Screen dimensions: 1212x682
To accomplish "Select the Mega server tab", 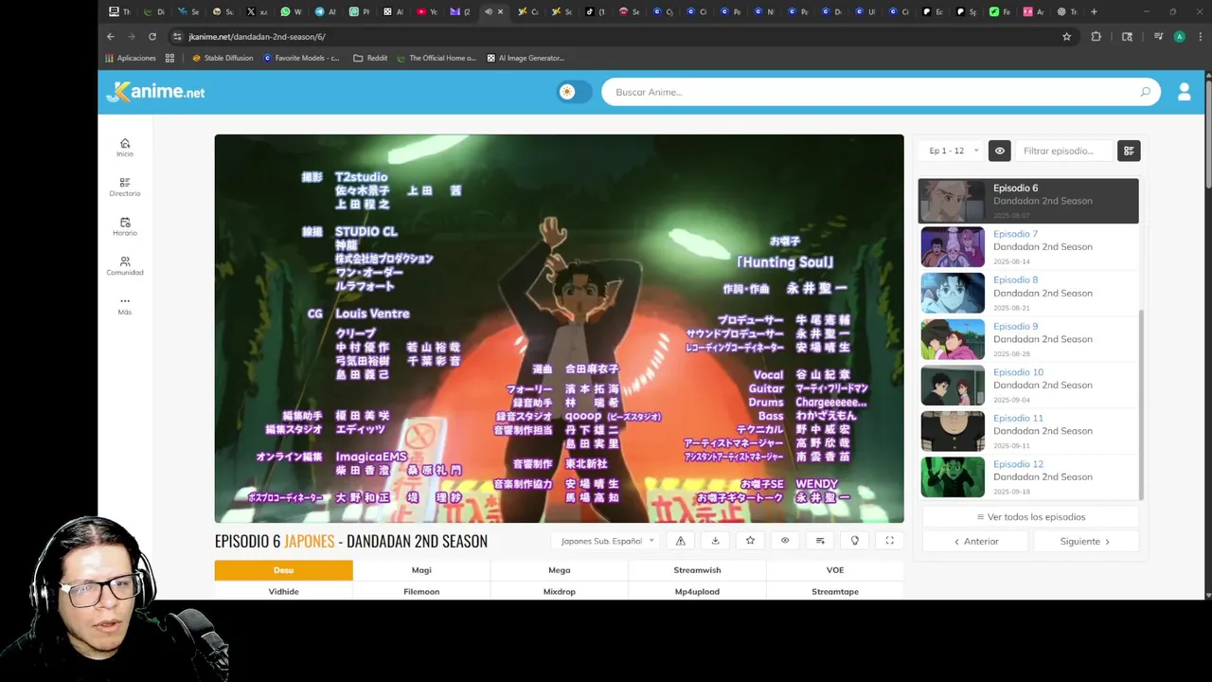I will pos(559,570).
